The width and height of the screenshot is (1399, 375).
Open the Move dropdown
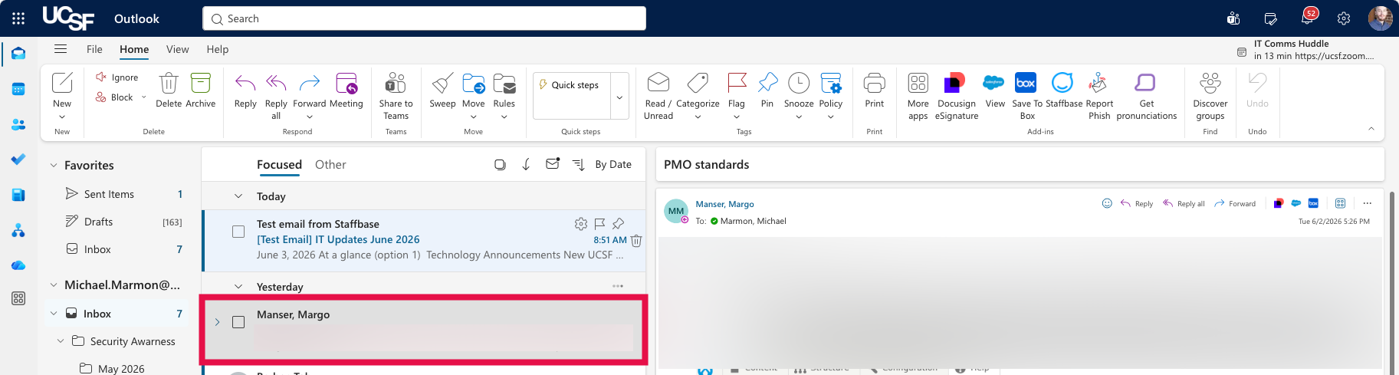click(474, 117)
